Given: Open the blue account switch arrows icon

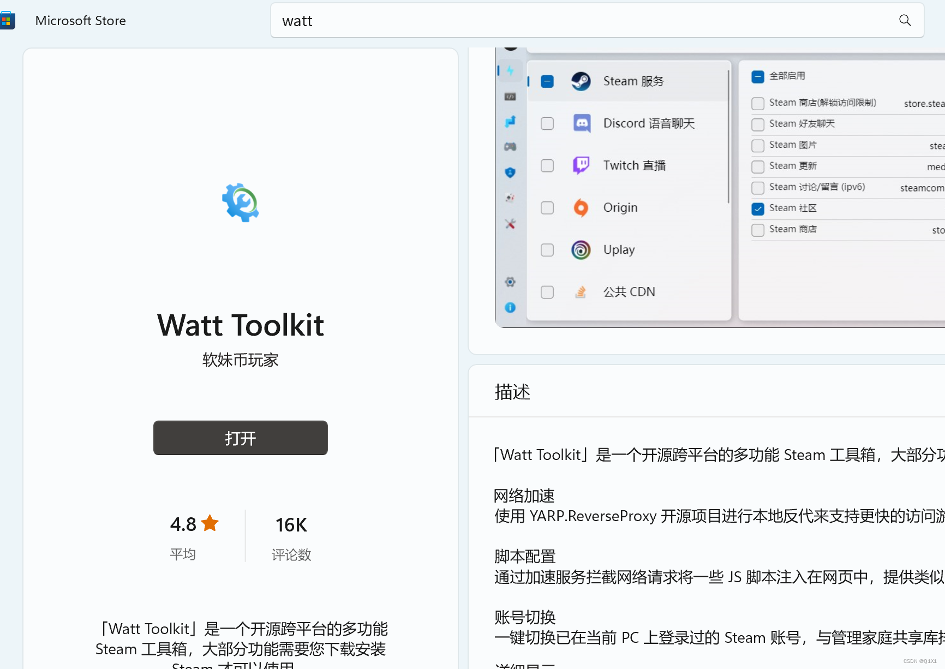Looking at the screenshot, I should point(510,122).
